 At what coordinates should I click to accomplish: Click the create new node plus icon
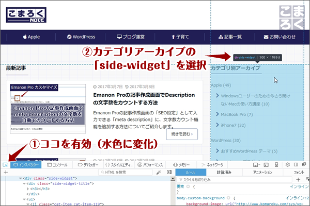[6, 173]
